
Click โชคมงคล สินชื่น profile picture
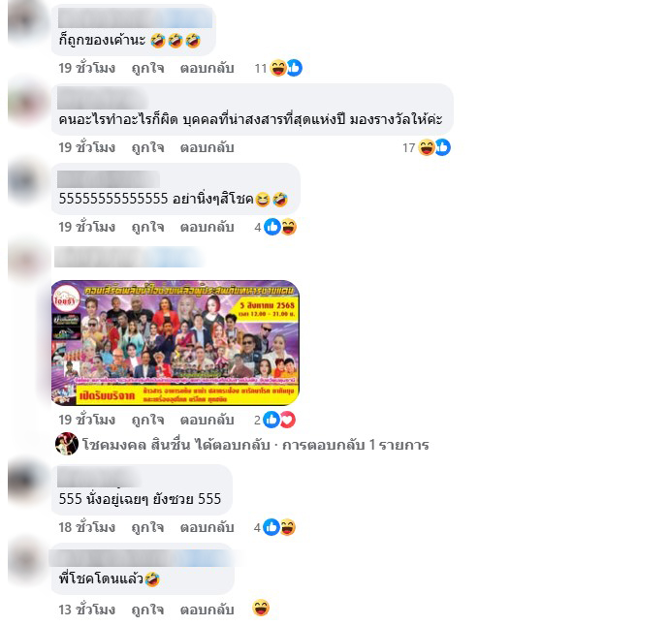[67, 444]
